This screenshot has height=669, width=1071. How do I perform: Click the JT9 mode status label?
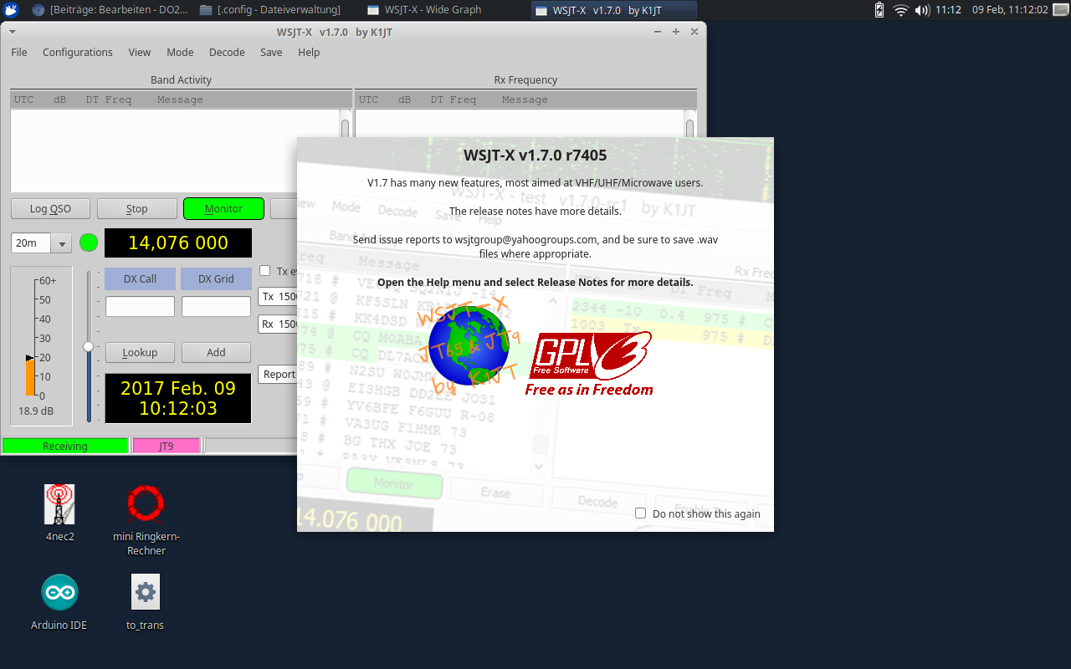pyautogui.click(x=167, y=447)
